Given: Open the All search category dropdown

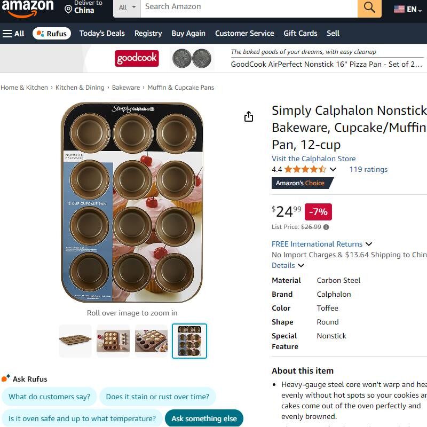Looking at the screenshot, I should point(127,7).
